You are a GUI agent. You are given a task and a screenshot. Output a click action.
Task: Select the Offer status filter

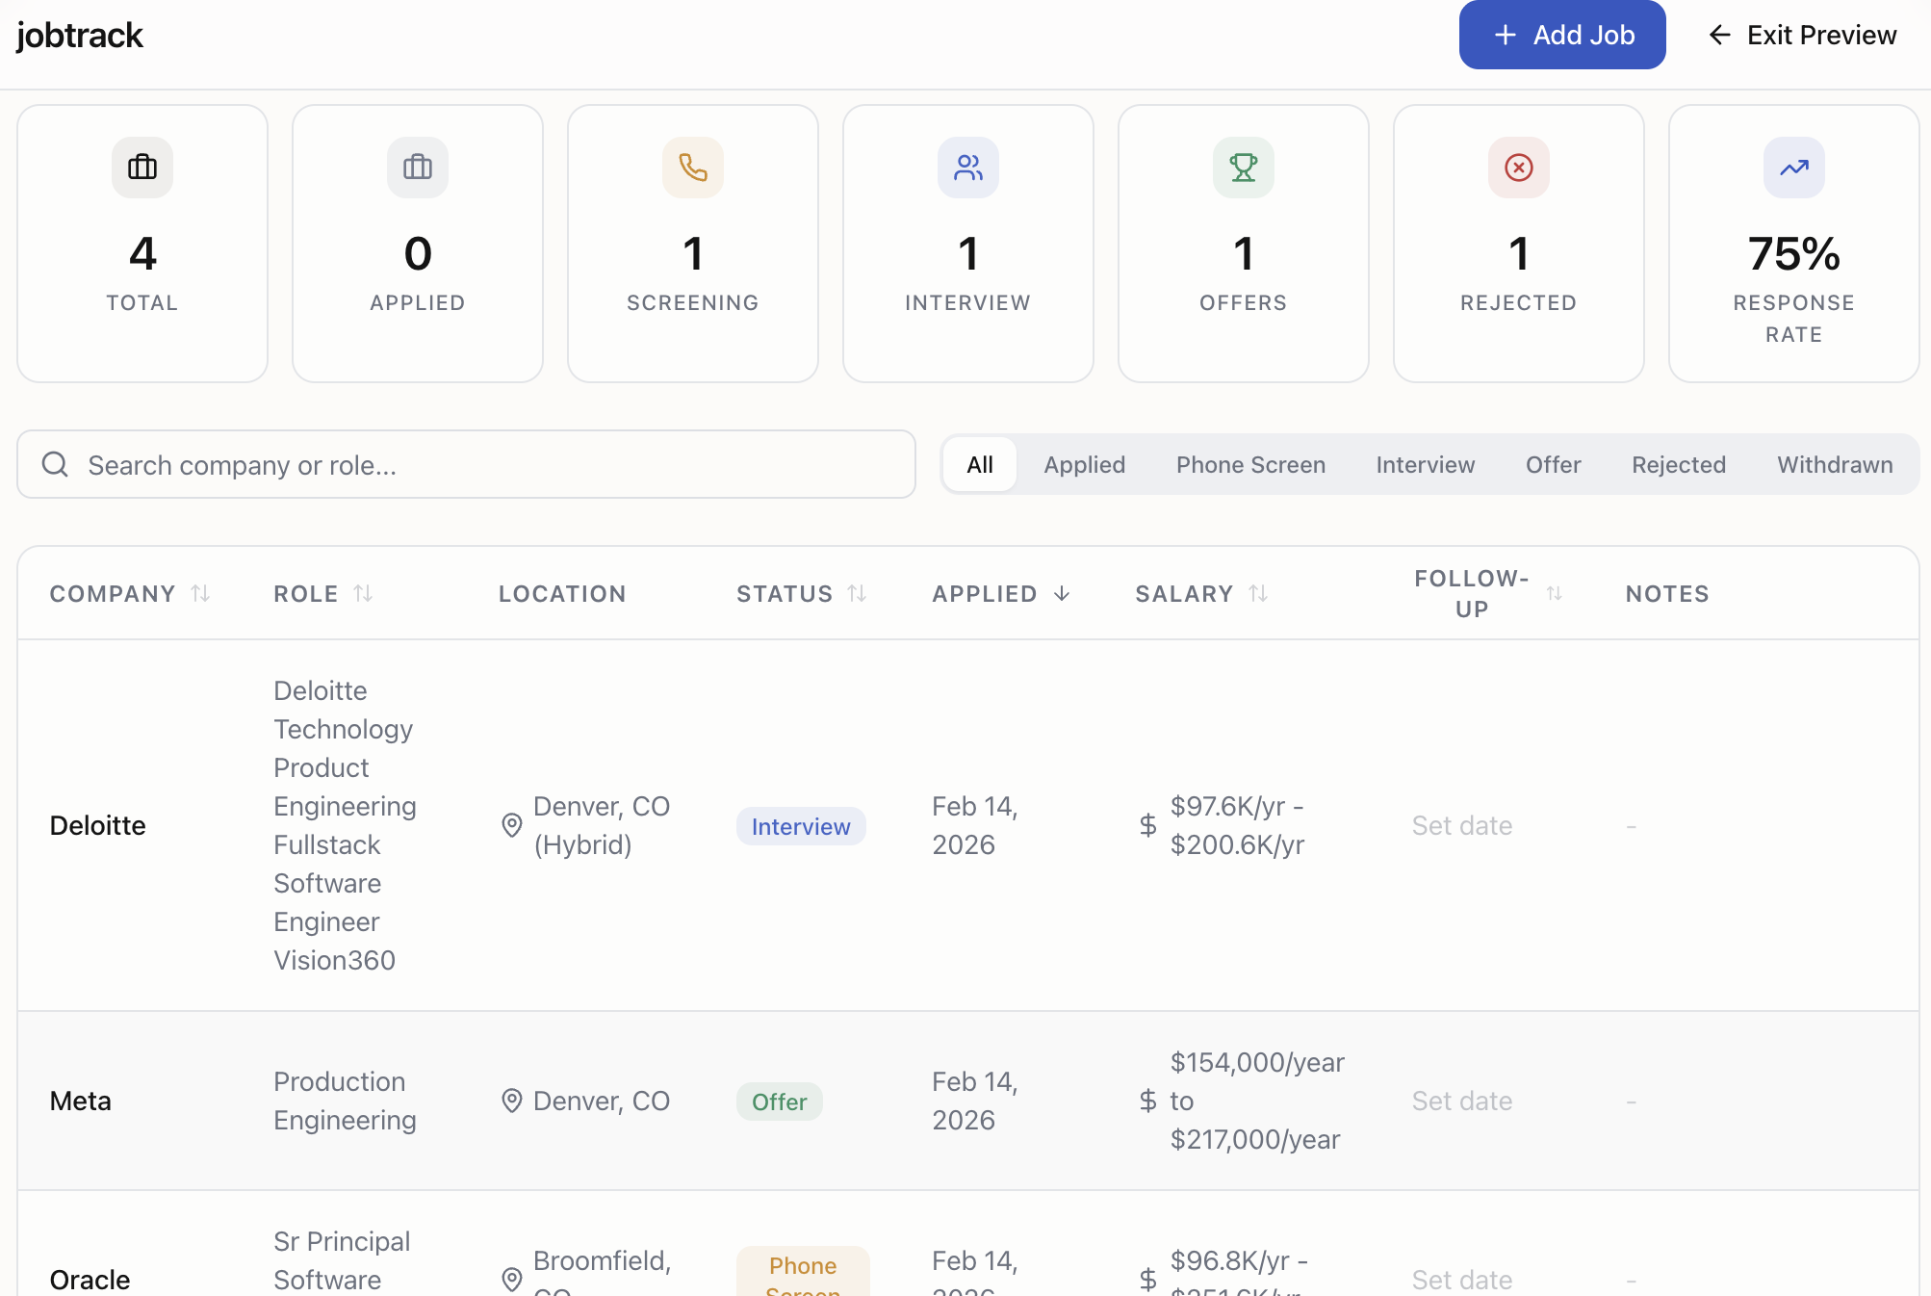pos(1552,464)
